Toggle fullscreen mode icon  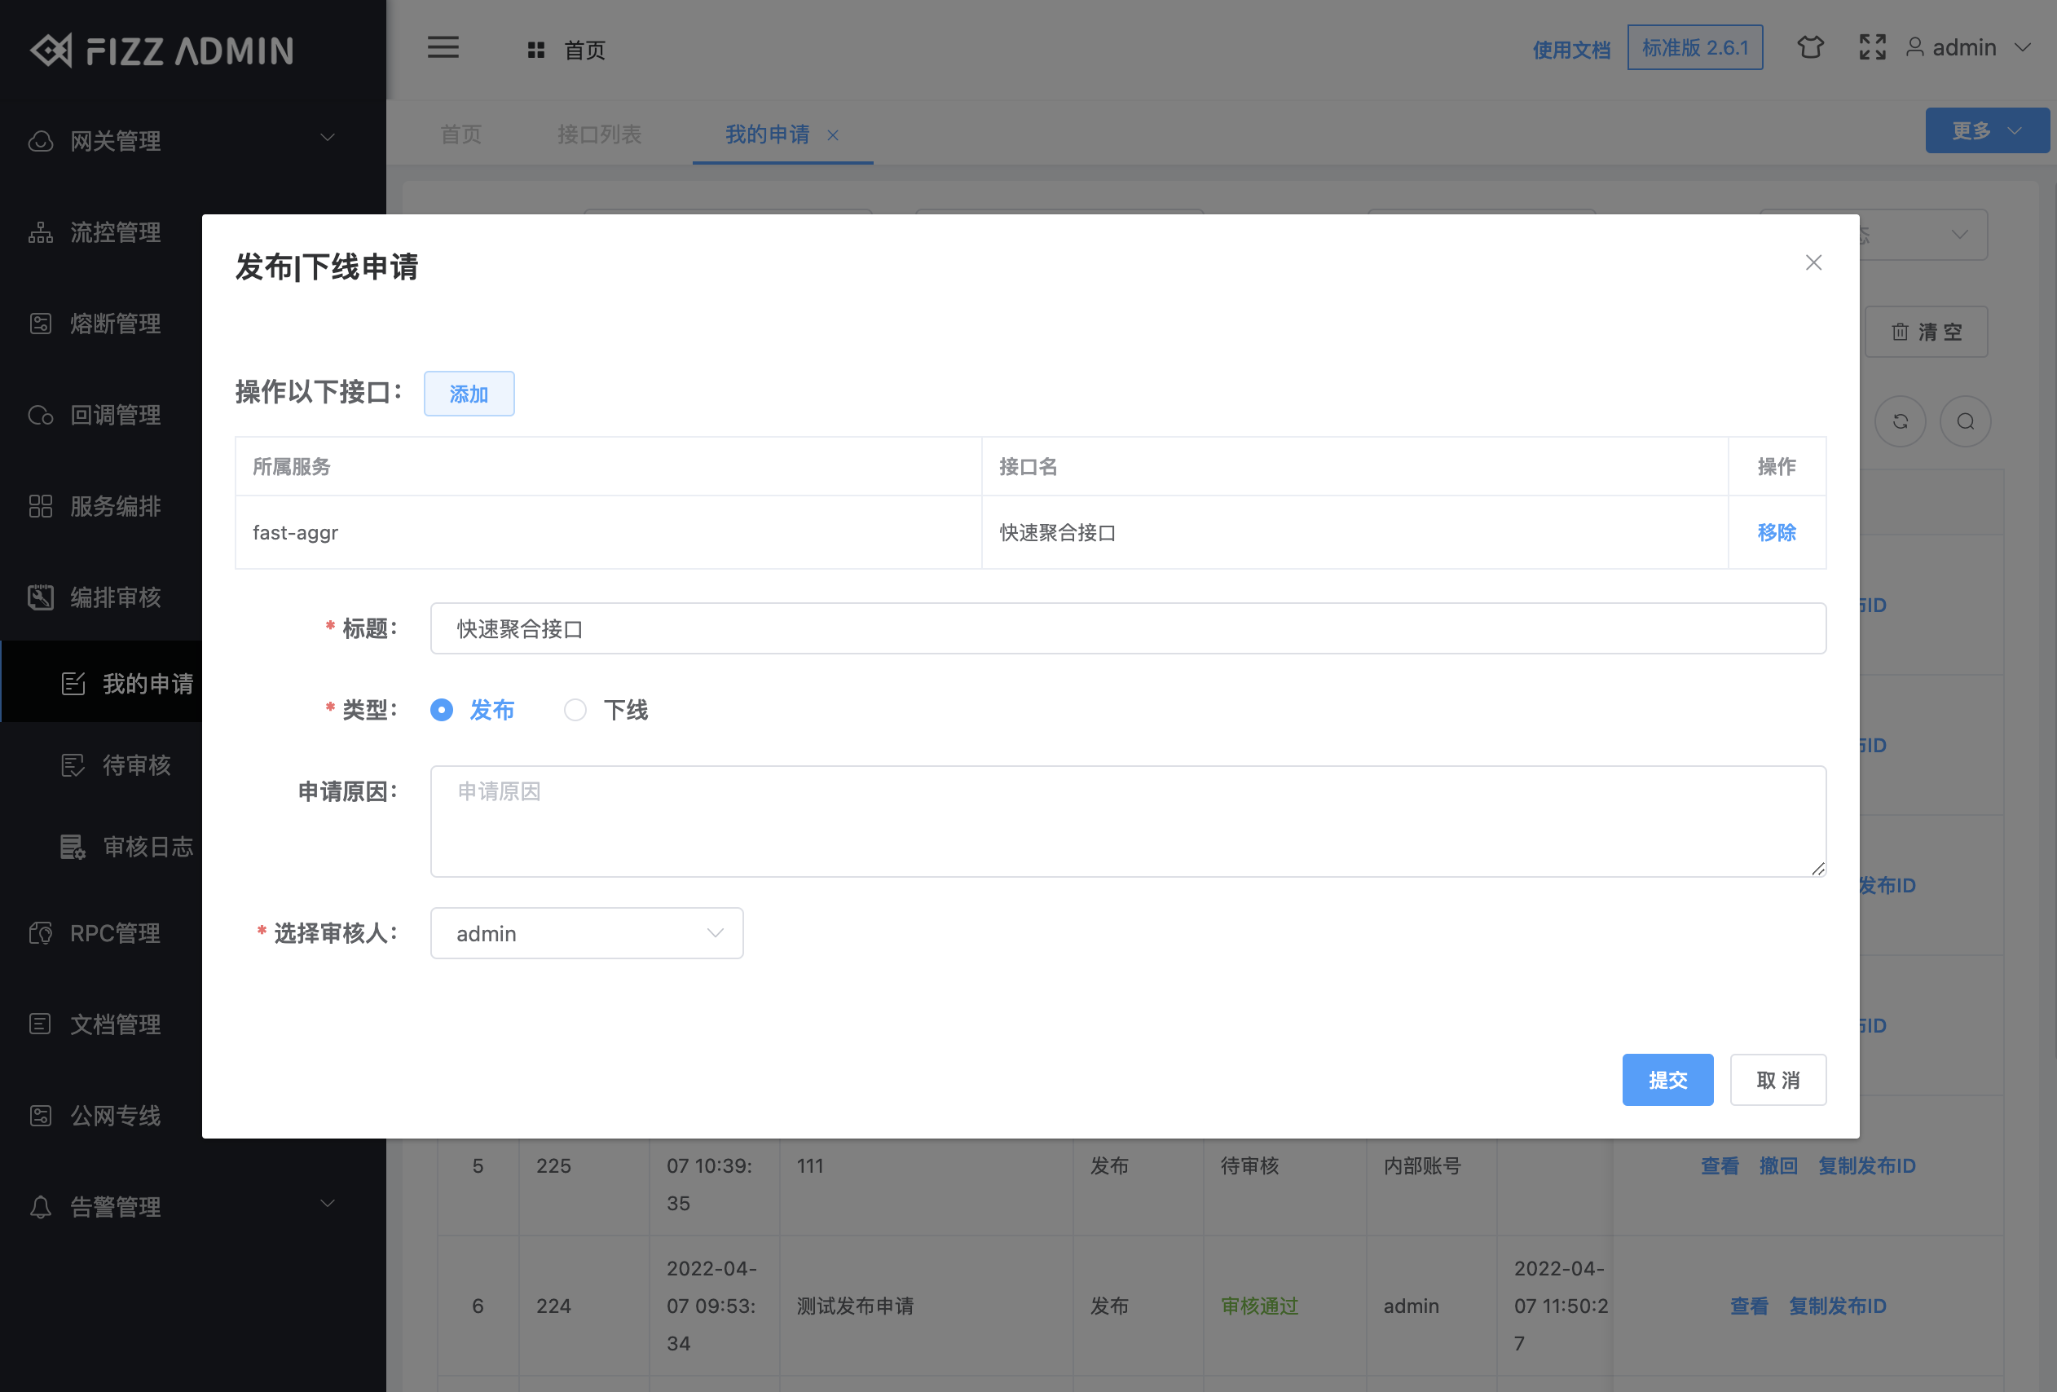(1872, 47)
